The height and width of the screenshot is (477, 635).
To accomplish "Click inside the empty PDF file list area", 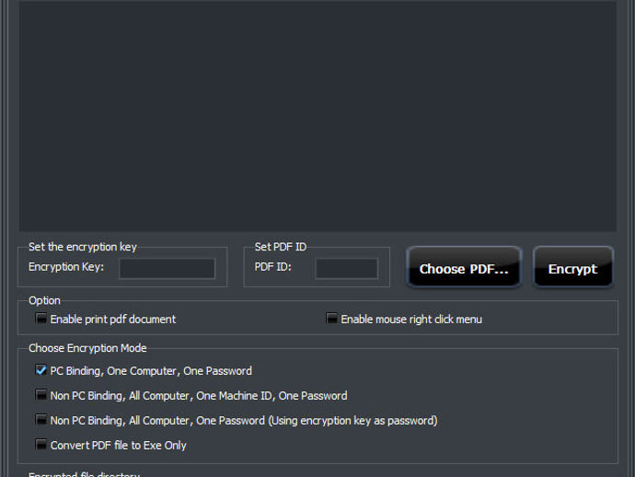I will (x=317, y=116).
